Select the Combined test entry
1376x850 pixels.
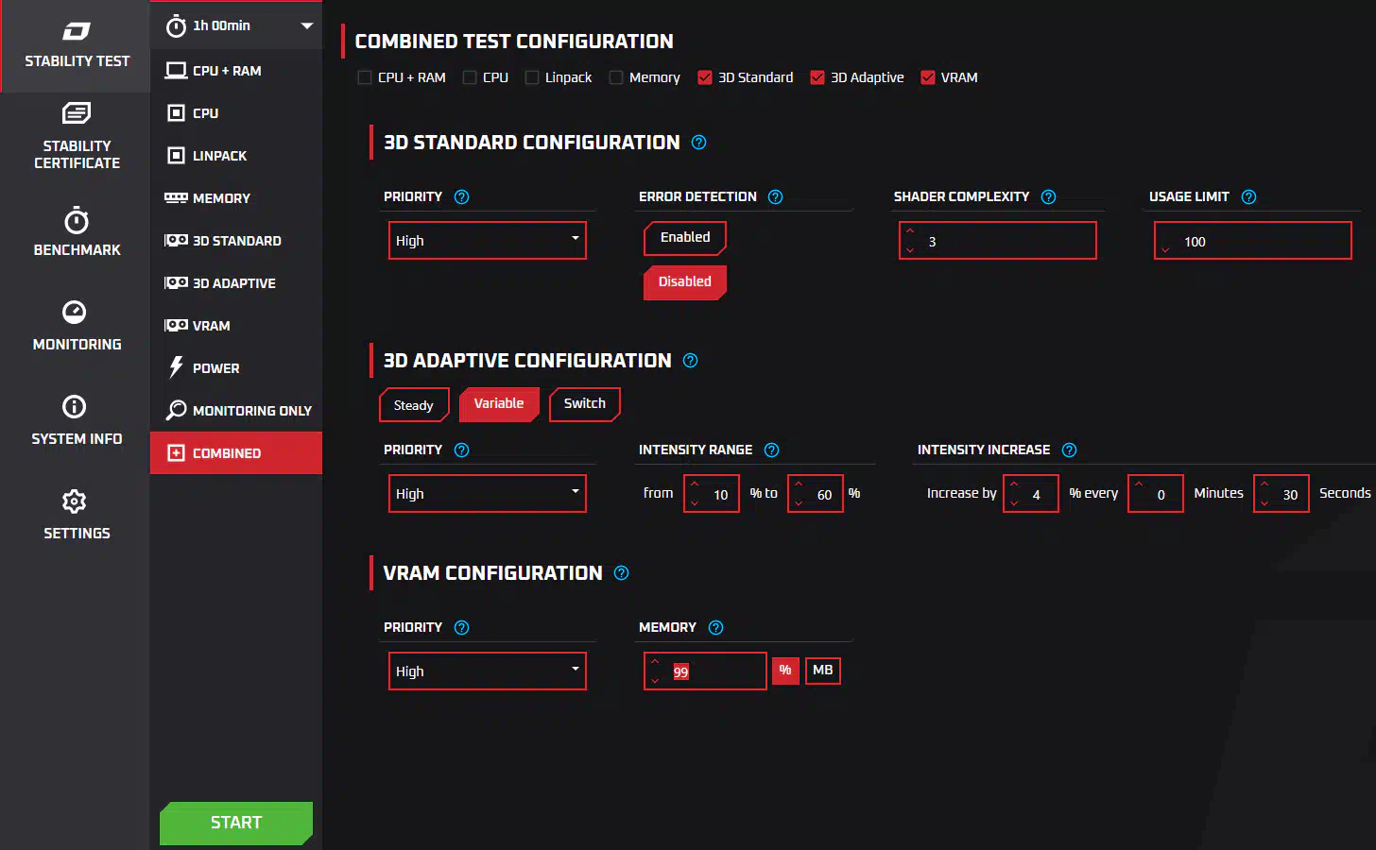click(x=236, y=453)
